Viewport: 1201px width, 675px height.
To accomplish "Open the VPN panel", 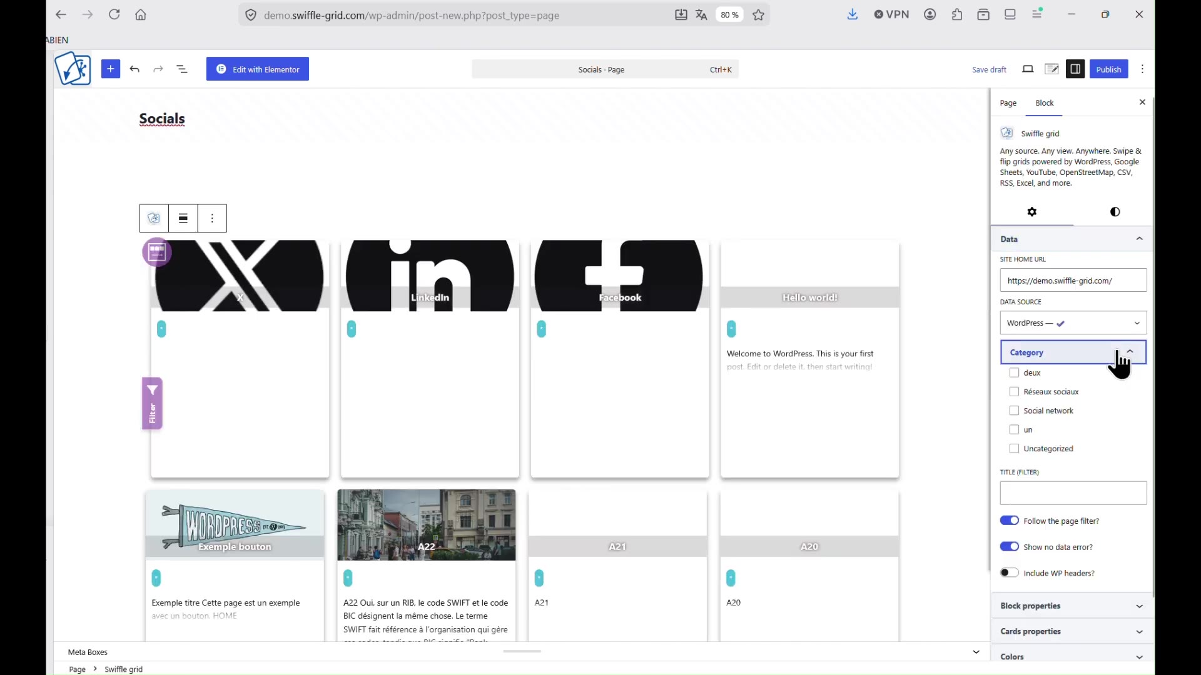I will point(891,14).
